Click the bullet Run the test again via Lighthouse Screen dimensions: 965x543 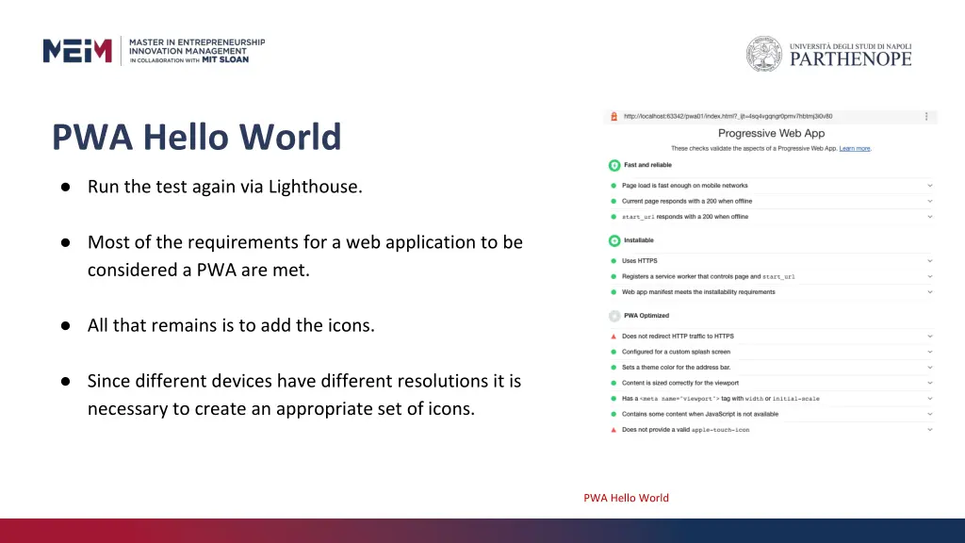point(225,187)
